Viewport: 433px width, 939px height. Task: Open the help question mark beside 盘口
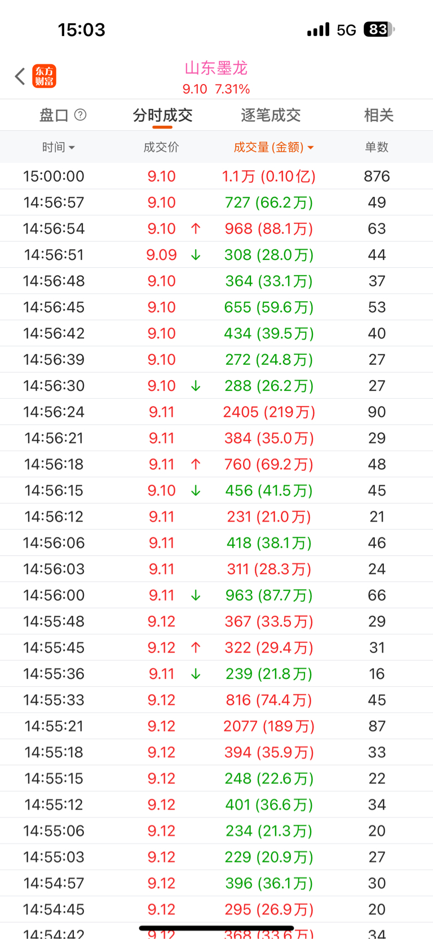click(x=81, y=115)
